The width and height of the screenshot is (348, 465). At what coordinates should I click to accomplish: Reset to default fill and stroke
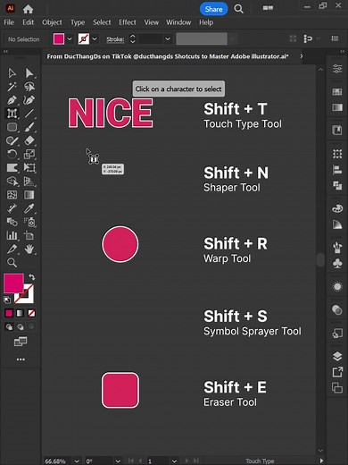tap(7, 300)
